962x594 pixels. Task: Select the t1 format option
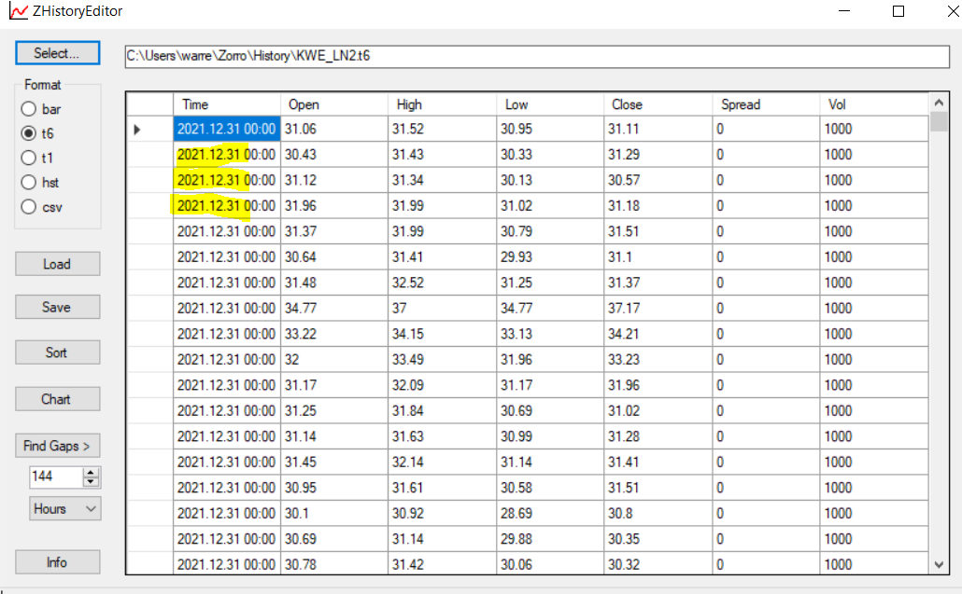(x=29, y=159)
